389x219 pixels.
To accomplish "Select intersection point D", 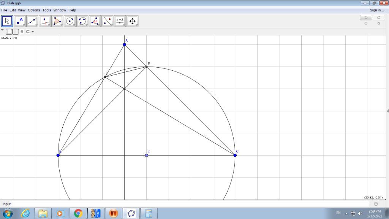I will [x=105, y=77].
